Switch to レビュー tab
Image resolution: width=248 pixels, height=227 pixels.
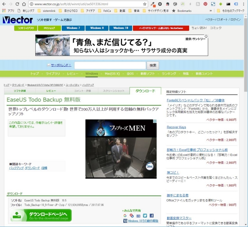[51, 91]
